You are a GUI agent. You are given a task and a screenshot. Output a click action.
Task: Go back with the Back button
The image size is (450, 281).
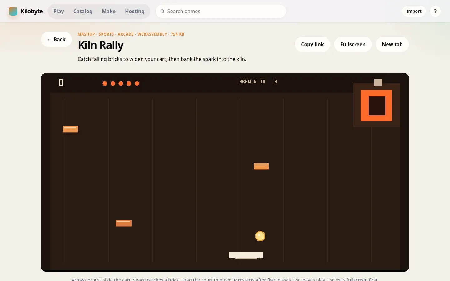point(56,39)
